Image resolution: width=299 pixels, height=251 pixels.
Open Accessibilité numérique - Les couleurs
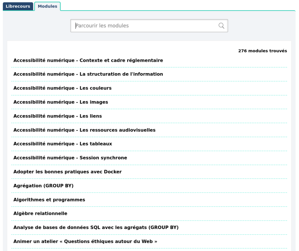coord(63,88)
